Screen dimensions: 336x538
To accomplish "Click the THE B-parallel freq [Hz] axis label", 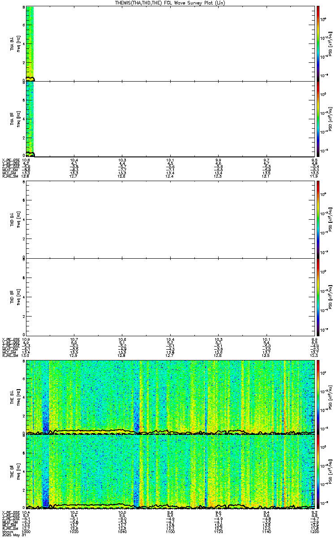I will pos(18,472).
